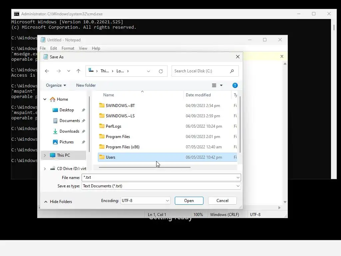This screenshot has height=256, width=341.
Task: Open the Organize dropdown menu
Action: click(x=56, y=85)
